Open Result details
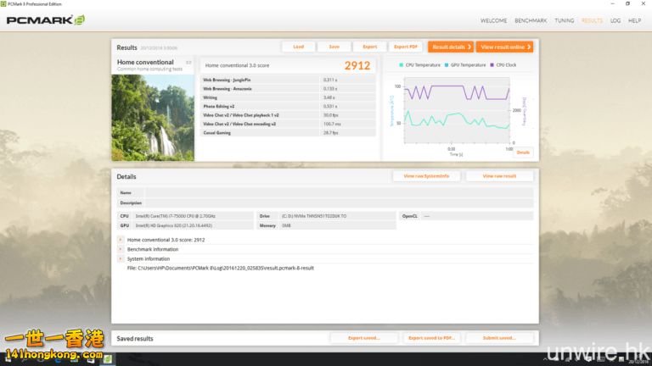The width and height of the screenshot is (652, 366). pyautogui.click(x=451, y=47)
